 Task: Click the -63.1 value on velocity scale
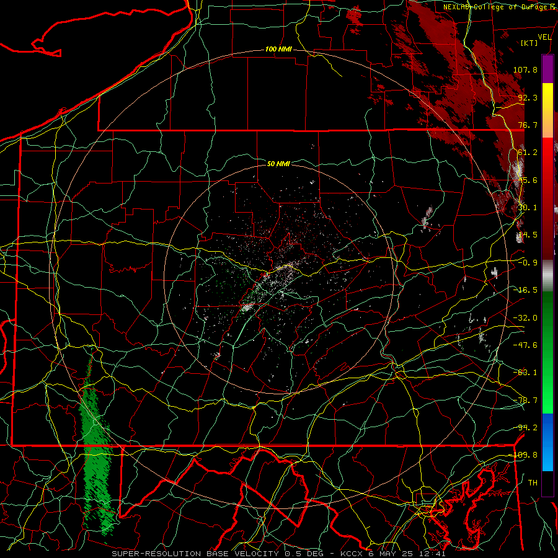tap(525, 373)
